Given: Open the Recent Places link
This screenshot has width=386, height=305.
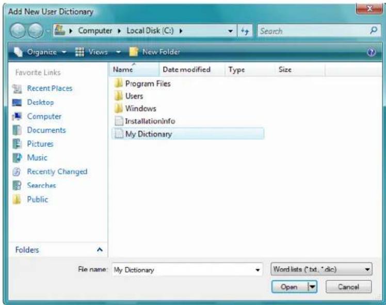Looking at the screenshot, I should point(50,89).
